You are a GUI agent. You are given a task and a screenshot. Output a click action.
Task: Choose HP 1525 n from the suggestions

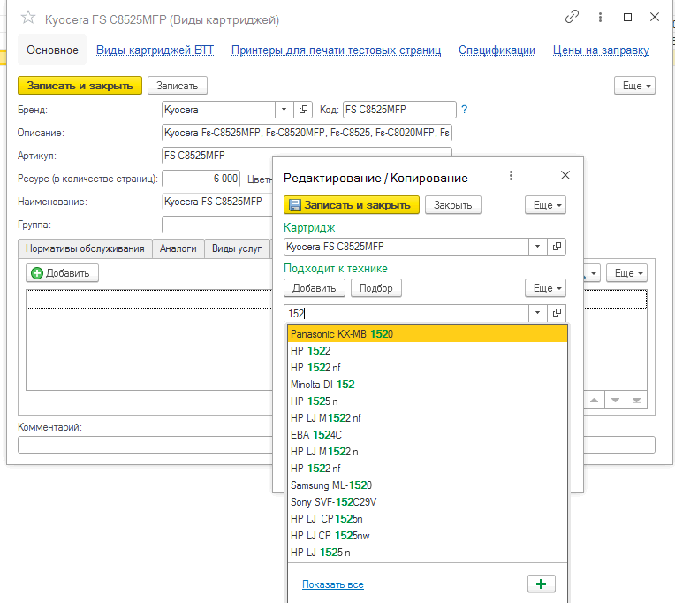[x=427, y=401]
